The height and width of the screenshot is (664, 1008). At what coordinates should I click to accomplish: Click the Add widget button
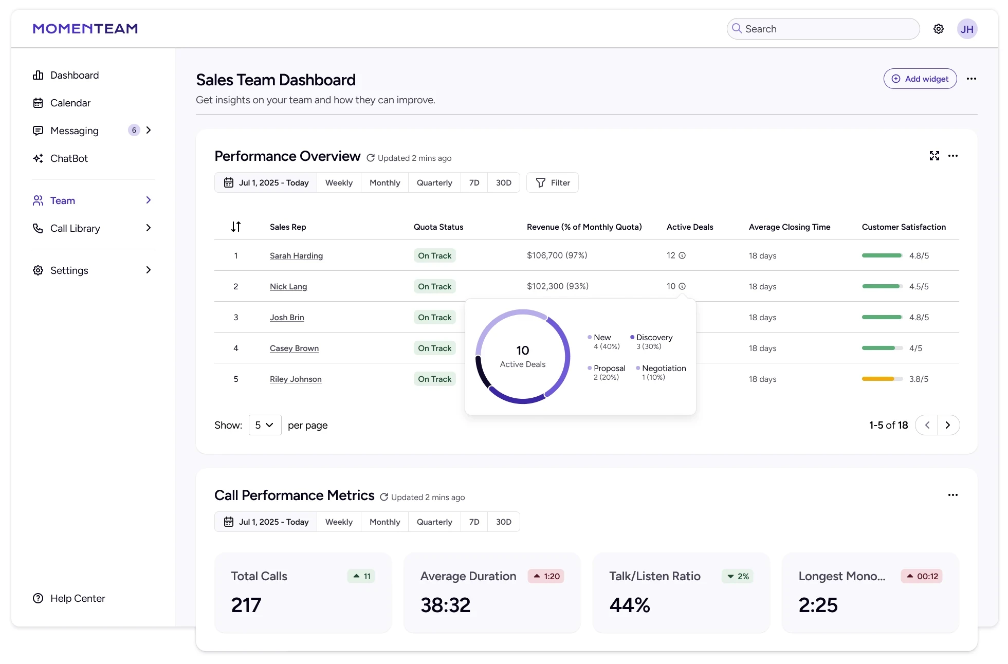coord(920,79)
